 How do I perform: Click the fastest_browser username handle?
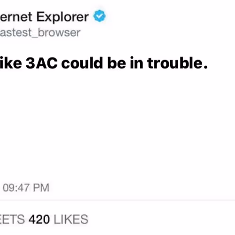pyautogui.click(x=40, y=33)
